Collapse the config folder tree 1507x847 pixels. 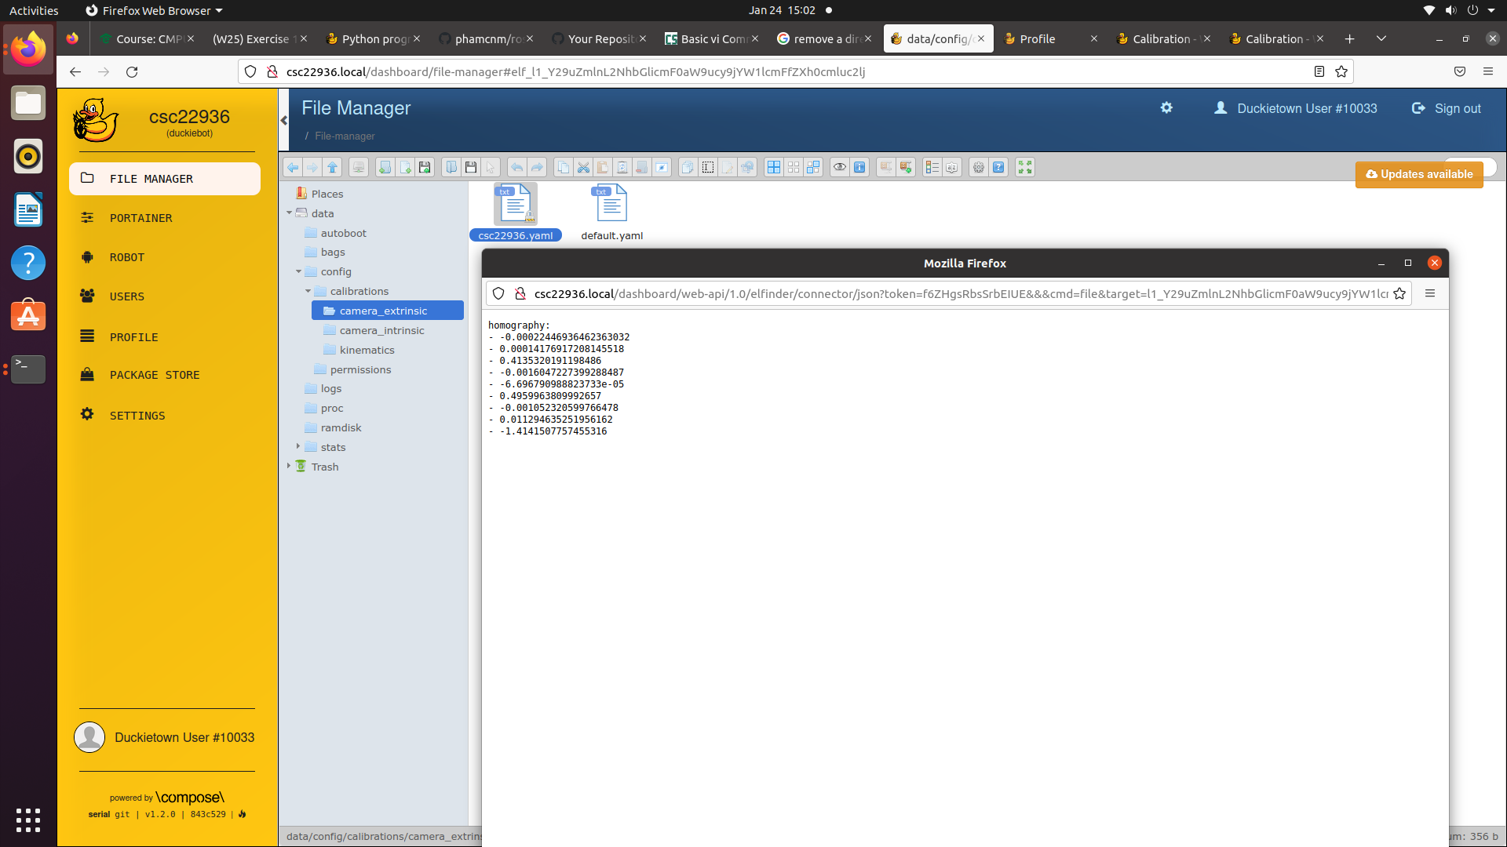299,271
